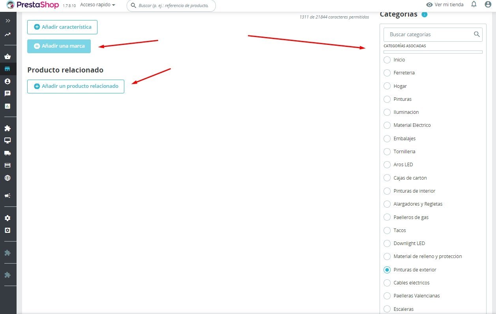Open Orders via the basket icon
Screen dimensions: 496x314
coord(7,57)
